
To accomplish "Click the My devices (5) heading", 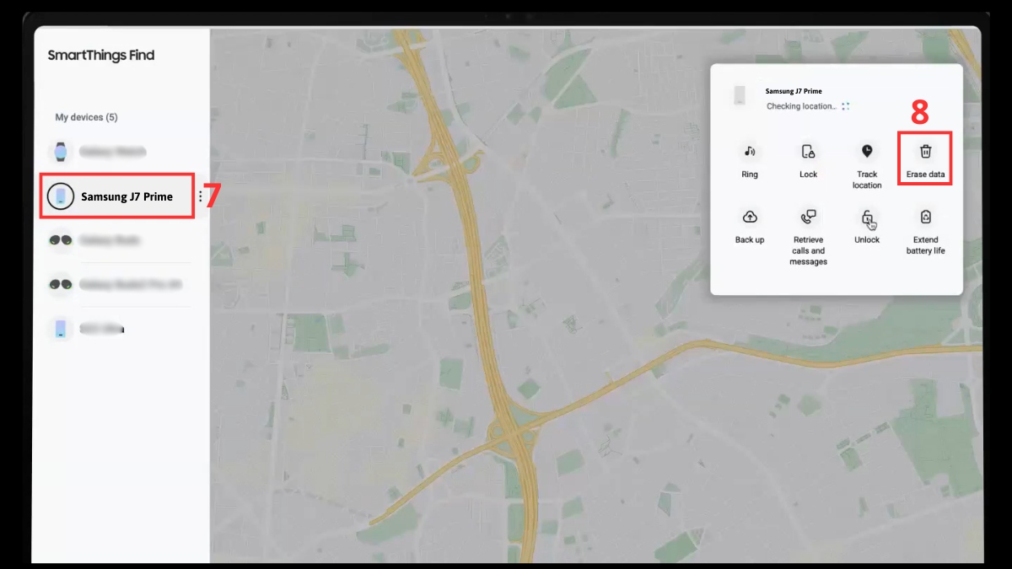I will [x=86, y=117].
